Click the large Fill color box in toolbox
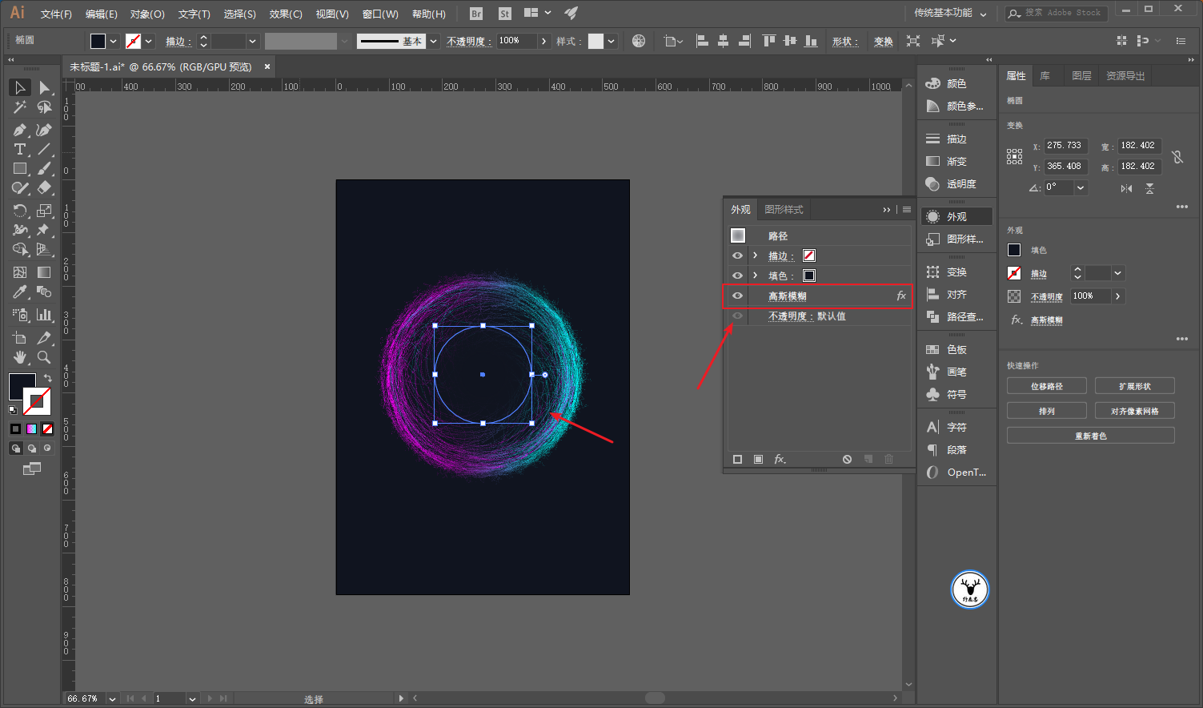Viewport: 1203px width, 708px height. [22, 386]
